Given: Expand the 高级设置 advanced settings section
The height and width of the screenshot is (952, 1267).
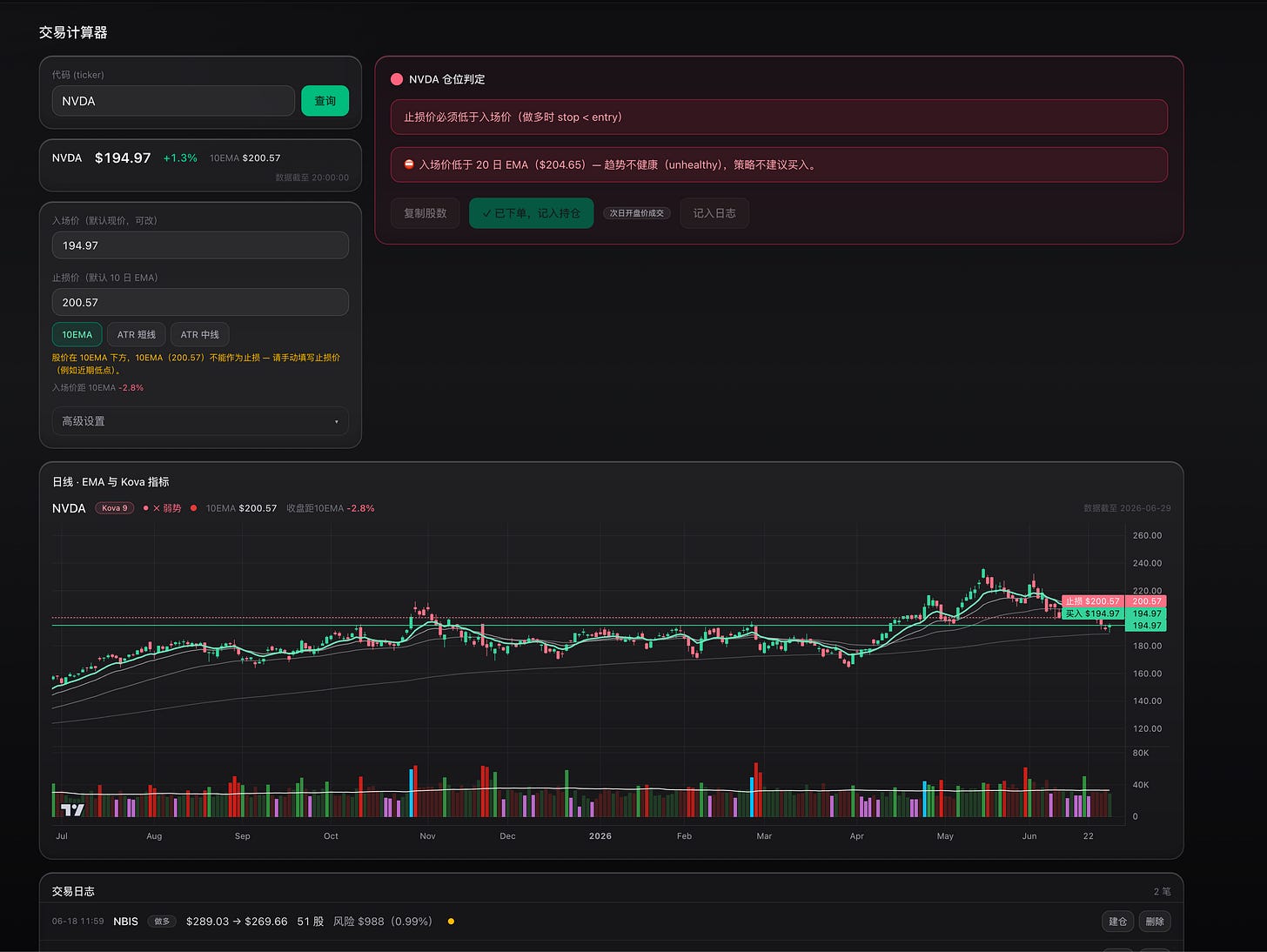Looking at the screenshot, I should click(x=200, y=421).
